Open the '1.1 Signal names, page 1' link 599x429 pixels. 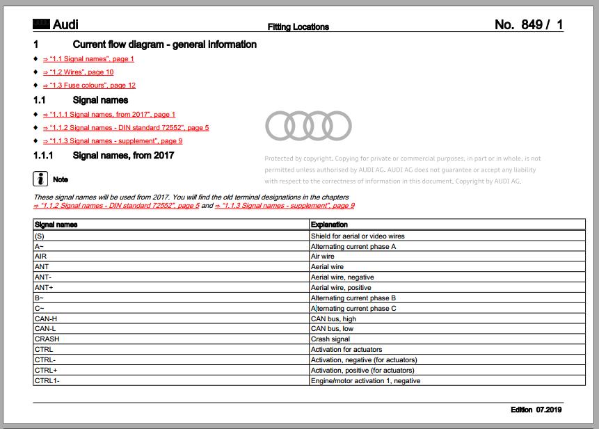point(88,59)
